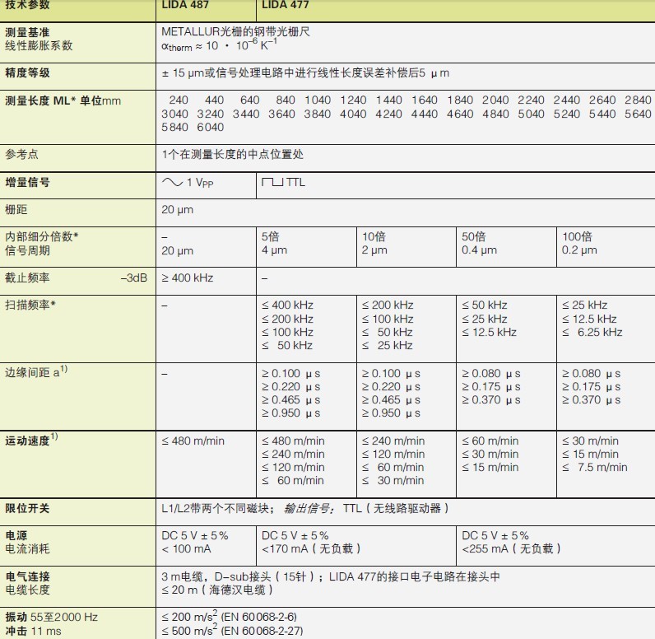Screen dimensions: 655x639
Task: Click the <255 mA (无负载) value
Action: pos(511,548)
